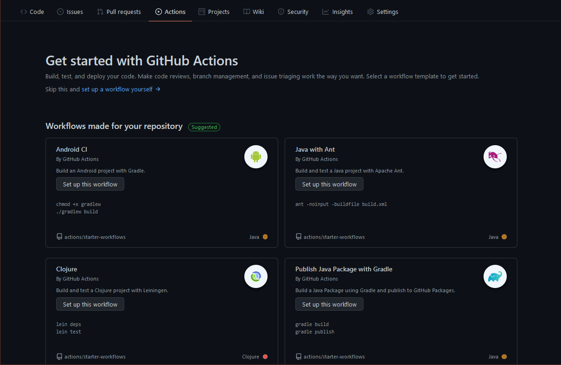
Task: Click Java language dot in Android CI card
Action: click(x=265, y=237)
